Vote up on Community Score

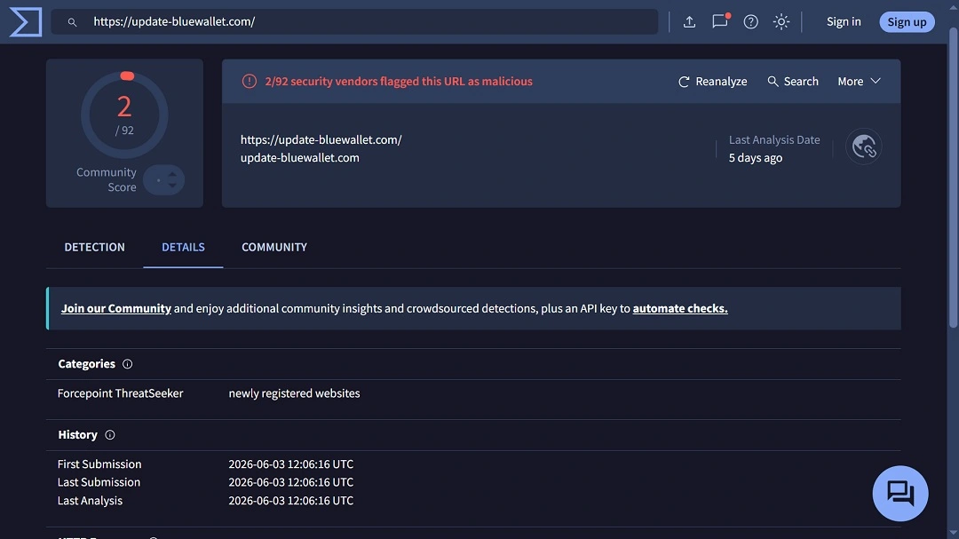pos(172,174)
